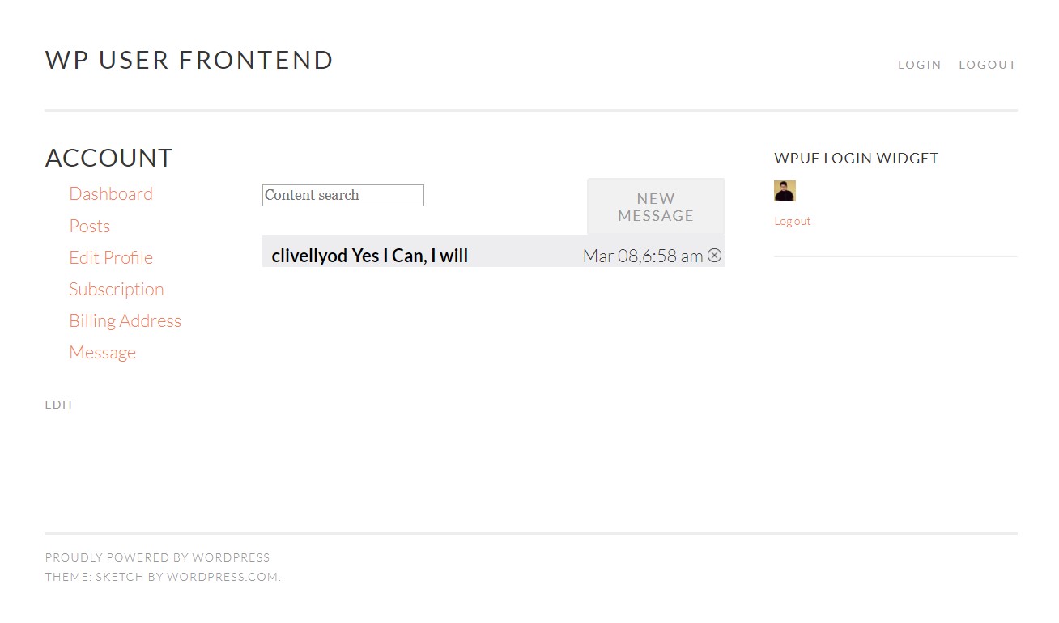1059x623 pixels.
Task: Click the LOGOUT link in the header
Action: coord(987,65)
